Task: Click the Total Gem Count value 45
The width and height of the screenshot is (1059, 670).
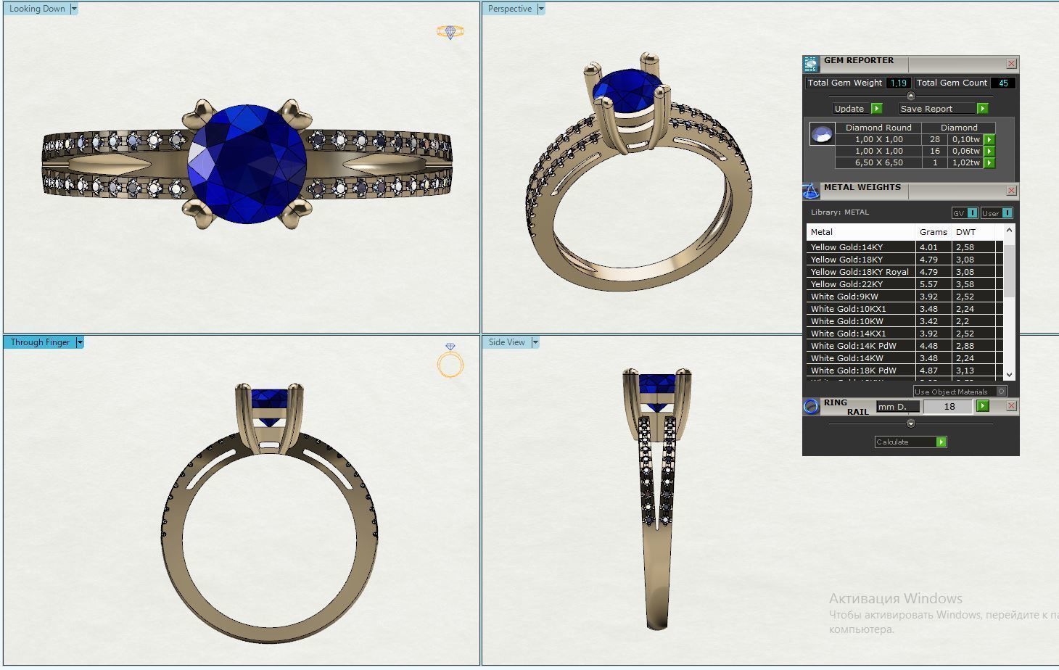Action: coord(1003,83)
